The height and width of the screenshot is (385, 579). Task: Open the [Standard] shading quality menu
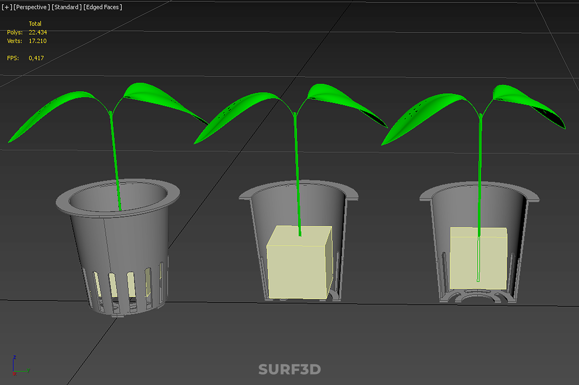click(67, 7)
